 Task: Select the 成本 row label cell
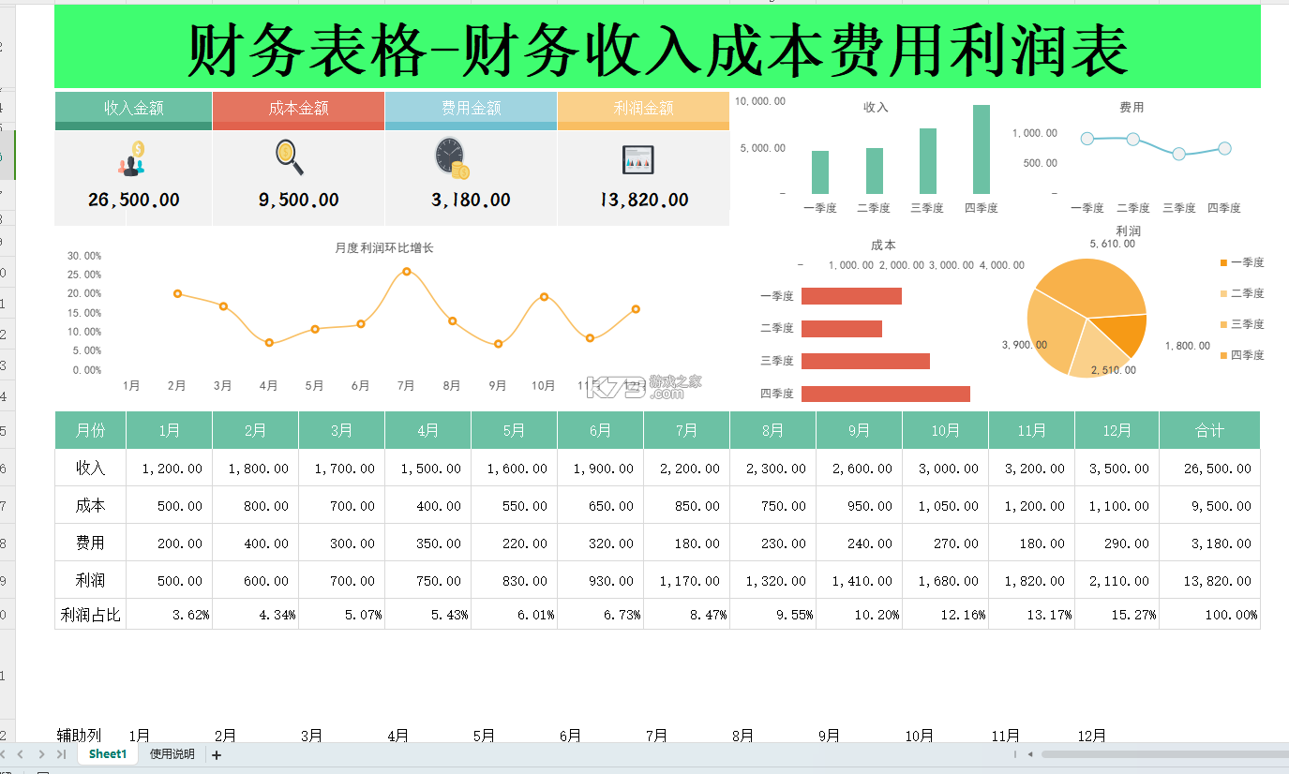[x=91, y=505]
